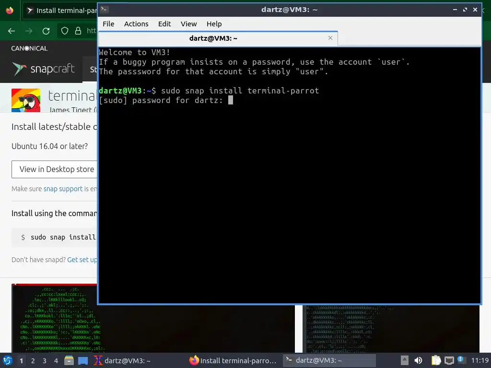Screen dimensions: 491x368
Task: Open the application menu in the taskbar
Action: [x=8, y=360]
